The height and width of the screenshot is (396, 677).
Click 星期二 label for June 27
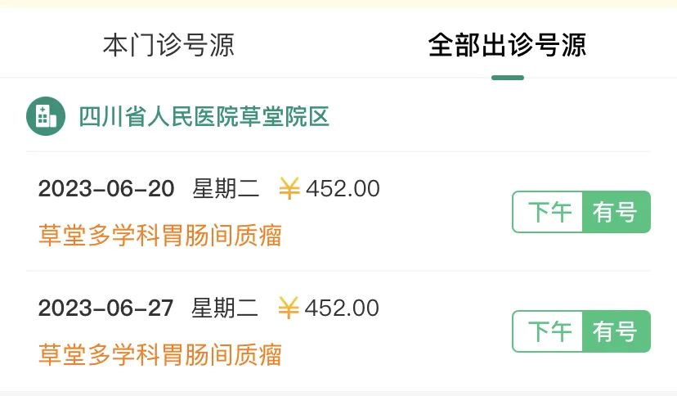coord(225,308)
